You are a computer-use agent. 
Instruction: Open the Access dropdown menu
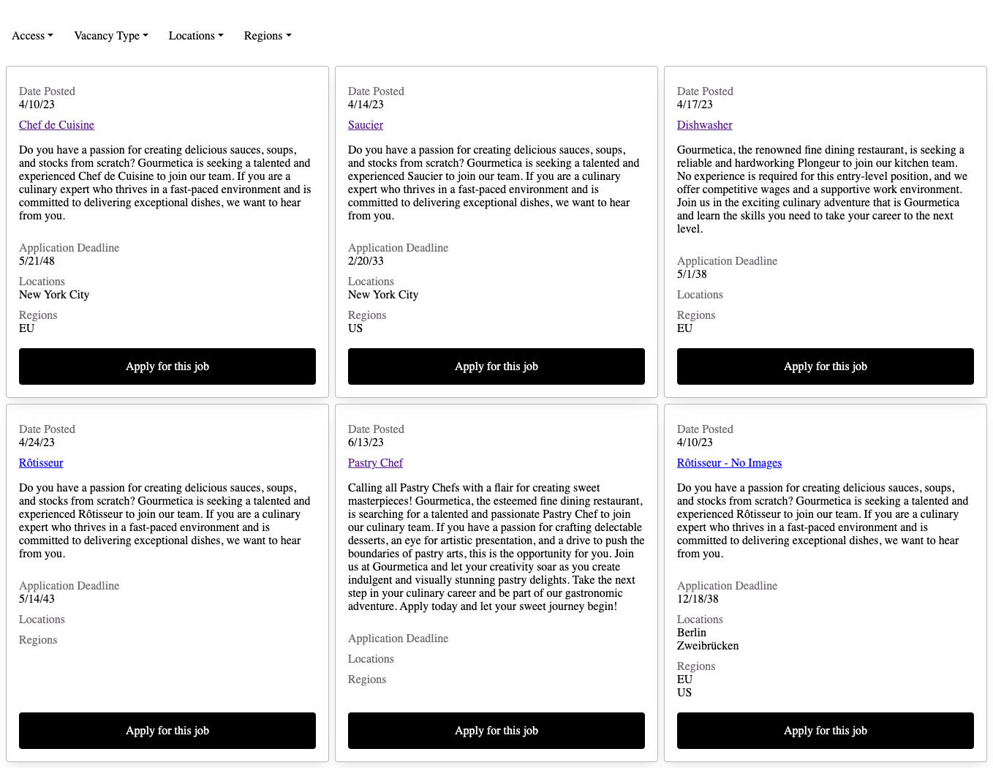tap(32, 35)
